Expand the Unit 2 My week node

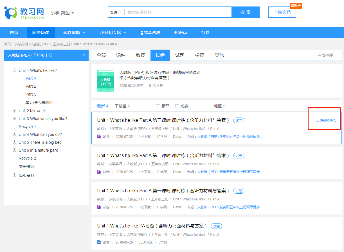14,111
